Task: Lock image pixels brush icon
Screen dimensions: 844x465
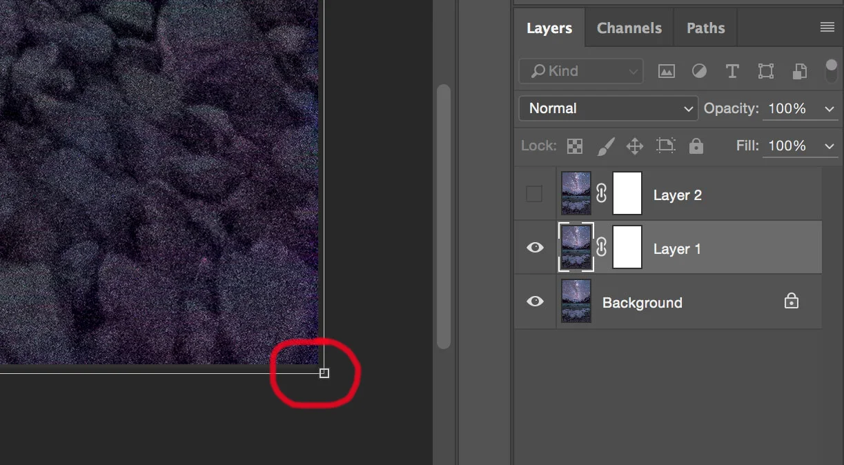Action: 605,146
